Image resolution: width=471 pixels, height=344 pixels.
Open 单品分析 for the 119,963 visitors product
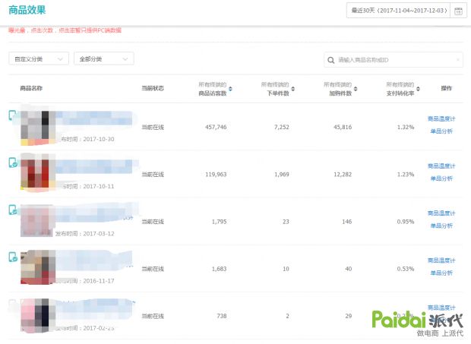(x=441, y=178)
